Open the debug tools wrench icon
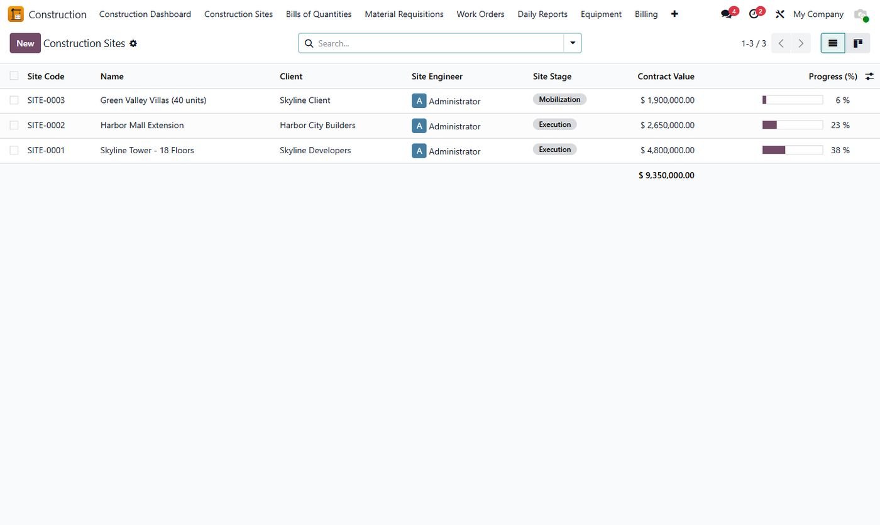Viewport: 880px width, 525px height. [x=780, y=14]
